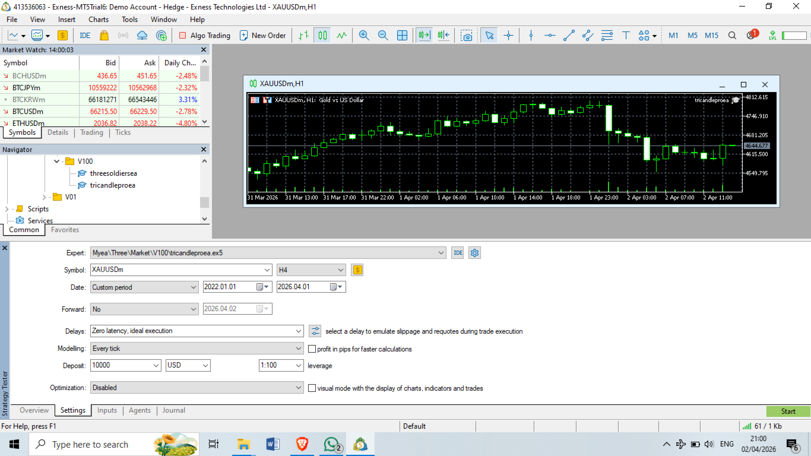Viewport: 811px width, 456px height.
Task: Open expert properties gear next to Expert field
Action: point(474,253)
